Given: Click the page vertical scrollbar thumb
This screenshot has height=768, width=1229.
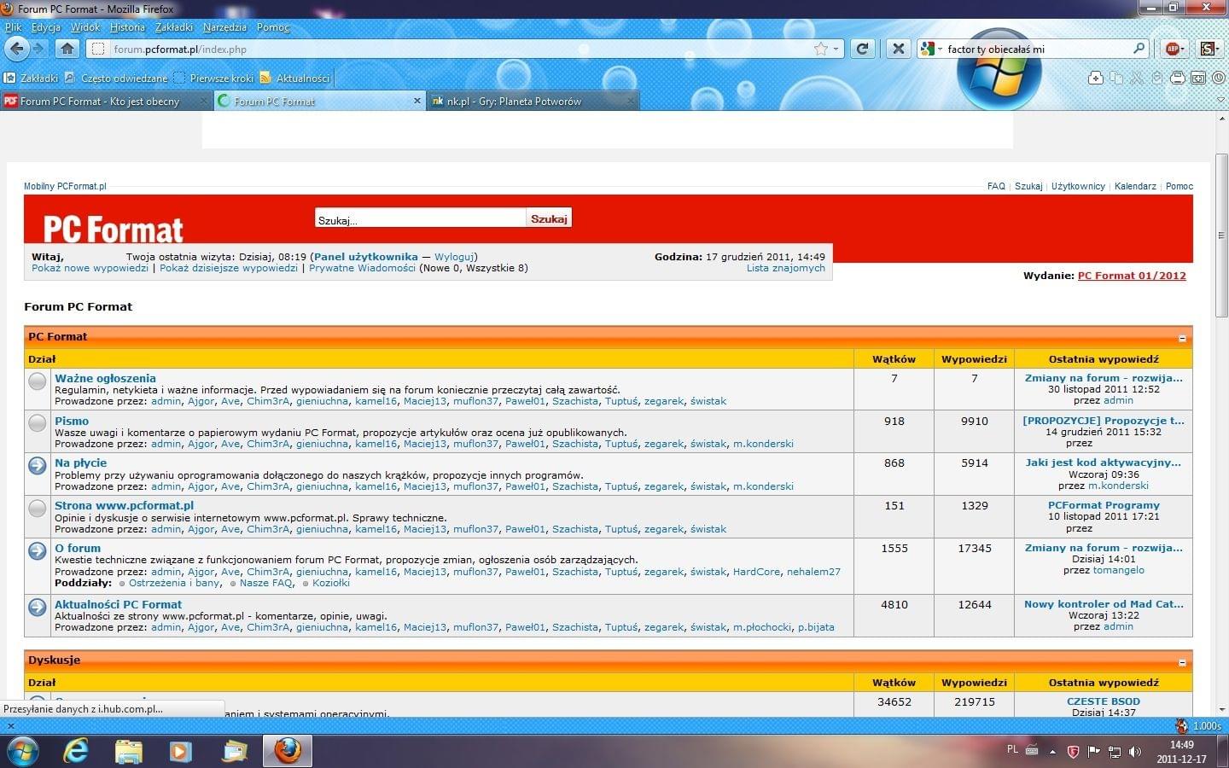Looking at the screenshot, I should pyautogui.click(x=1221, y=236).
